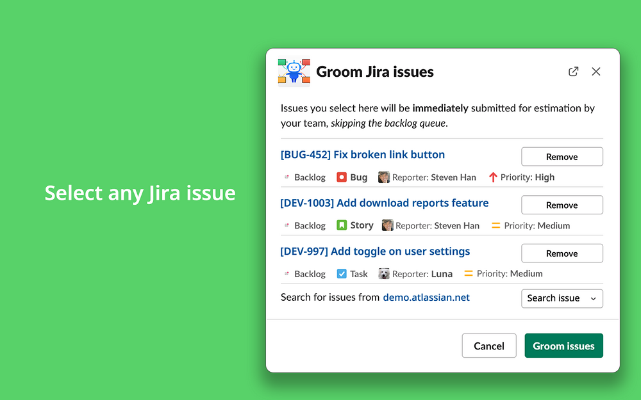The image size is (641, 400).
Task: Click Steven Han's avatar on BUG-452
Action: [x=383, y=177]
